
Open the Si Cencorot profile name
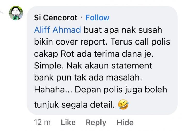click(56, 18)
